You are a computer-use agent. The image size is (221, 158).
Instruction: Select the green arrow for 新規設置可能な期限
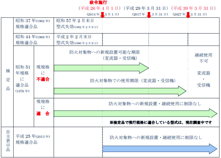coord(101,68)
